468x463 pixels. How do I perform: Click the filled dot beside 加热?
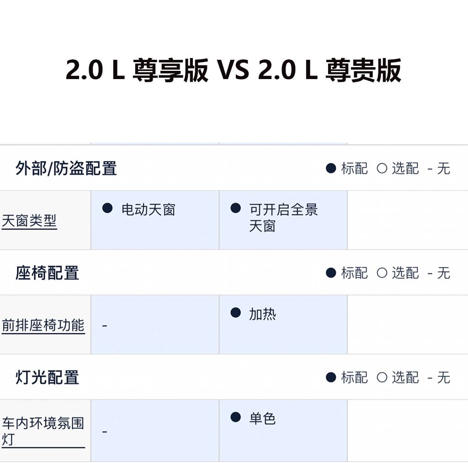coord(235,313)
